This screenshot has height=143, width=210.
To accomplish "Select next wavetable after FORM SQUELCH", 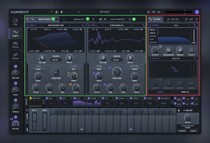I will click(131, 25).
